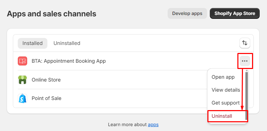Switch to the Installed tab
267x131 pixels.
click(x=32, y=43)
